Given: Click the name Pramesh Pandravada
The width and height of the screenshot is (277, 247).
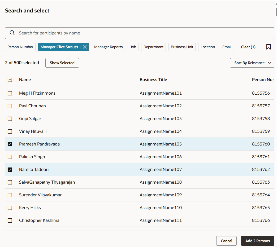Looking at the screenshot, I should (x=39, y=144).
